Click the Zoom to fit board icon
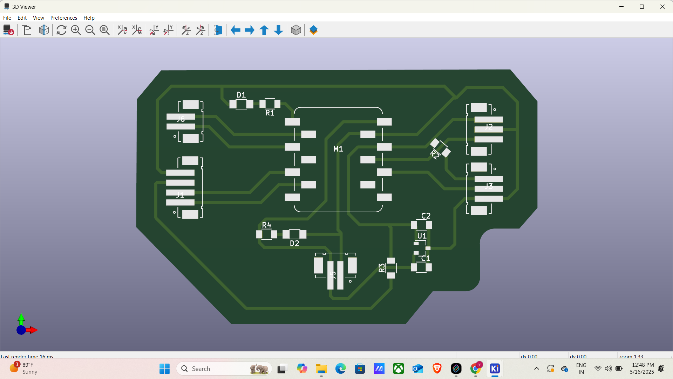Viewport: 673px width, 379px height. pos(104,30)
